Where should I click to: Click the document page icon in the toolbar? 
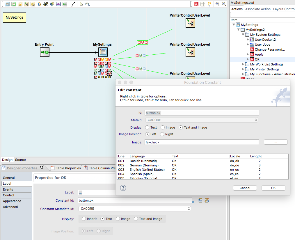pos(20,4)
